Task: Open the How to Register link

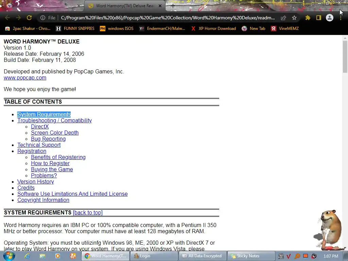Action: (x=50, y=163)
